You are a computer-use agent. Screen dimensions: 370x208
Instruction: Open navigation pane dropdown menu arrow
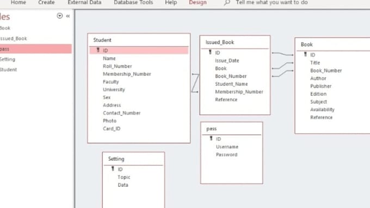(60, 16)
